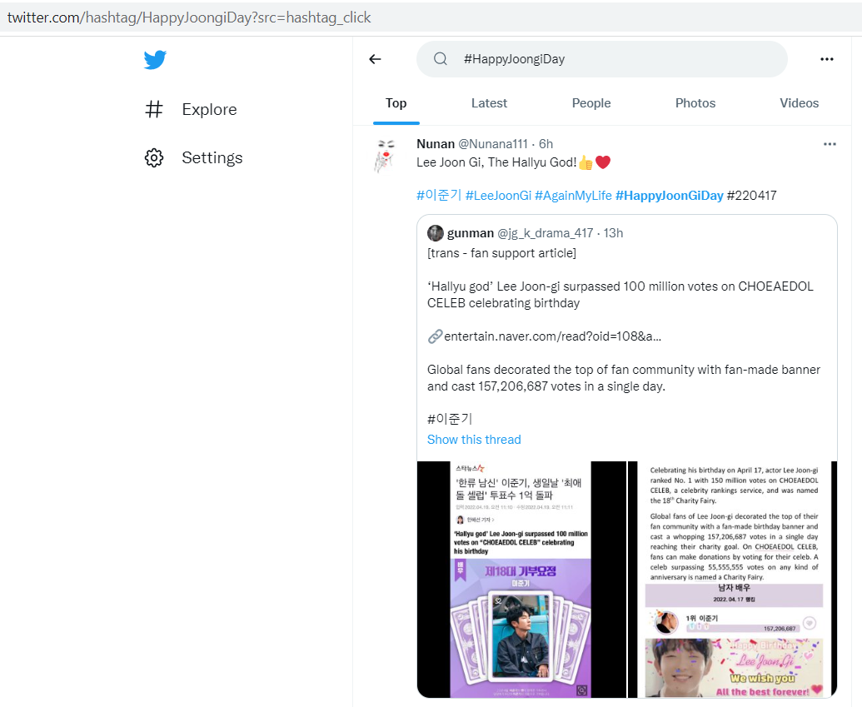
Task: Open Settings via the gear icon
Action: click(154, 157)
